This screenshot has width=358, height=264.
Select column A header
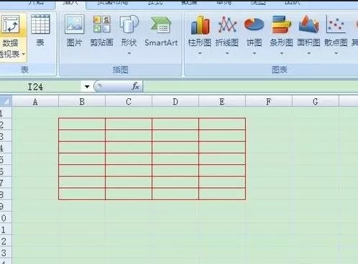click(x=35, y=102)
